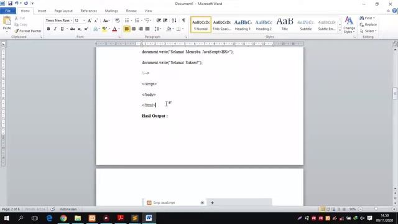Open File Explorer from taskbar

[x=78, y=218]
